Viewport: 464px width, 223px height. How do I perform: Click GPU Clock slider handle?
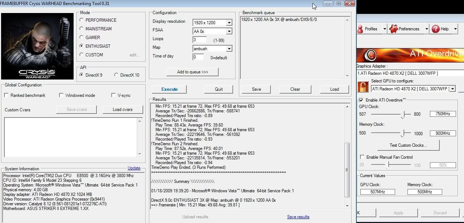point(403,115)
